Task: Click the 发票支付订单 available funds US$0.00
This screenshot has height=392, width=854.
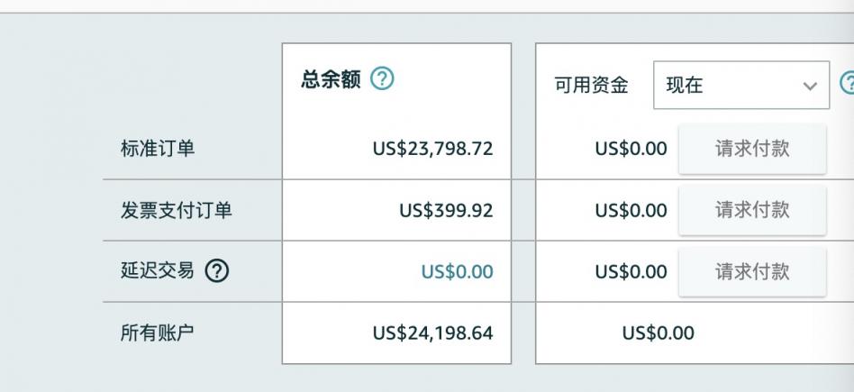Action: click(x=631, y=211)
